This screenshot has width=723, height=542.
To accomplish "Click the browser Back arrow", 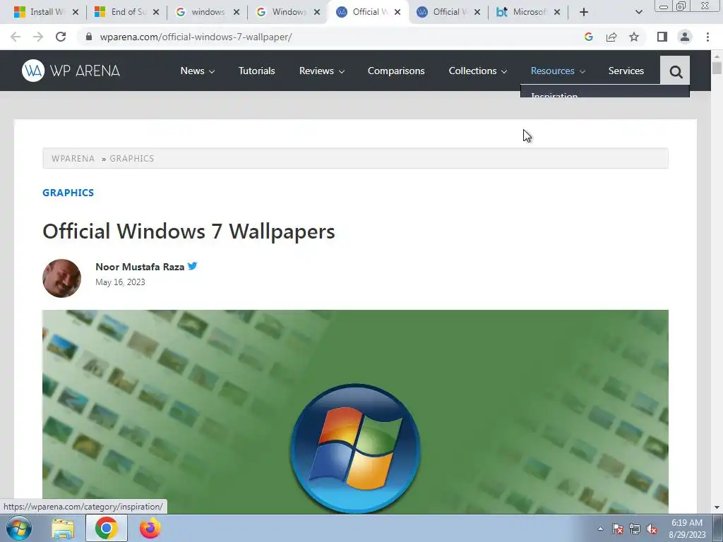I will pos(16,37).
